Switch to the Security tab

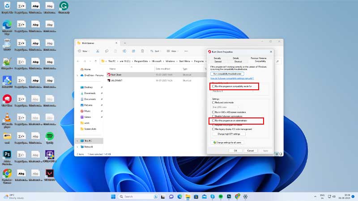(217, 58)
